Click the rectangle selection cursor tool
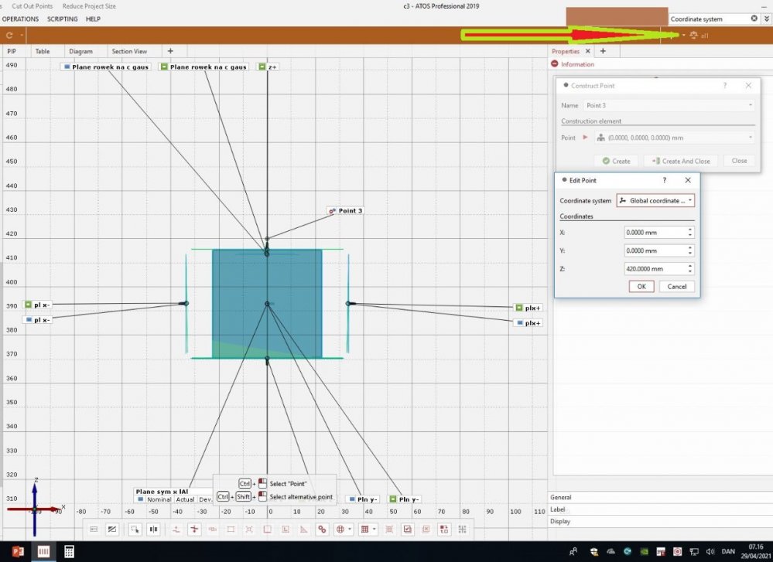 point(135,530)
